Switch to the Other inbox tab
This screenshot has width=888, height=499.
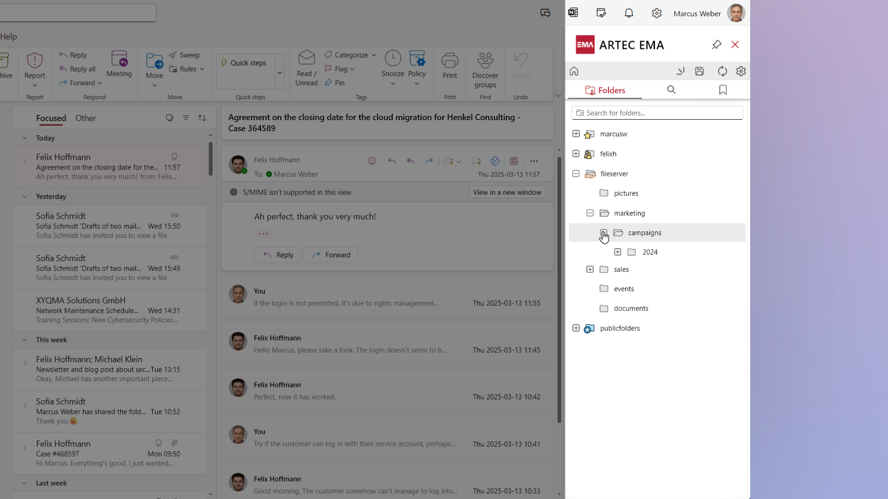(x=86, y=118)
